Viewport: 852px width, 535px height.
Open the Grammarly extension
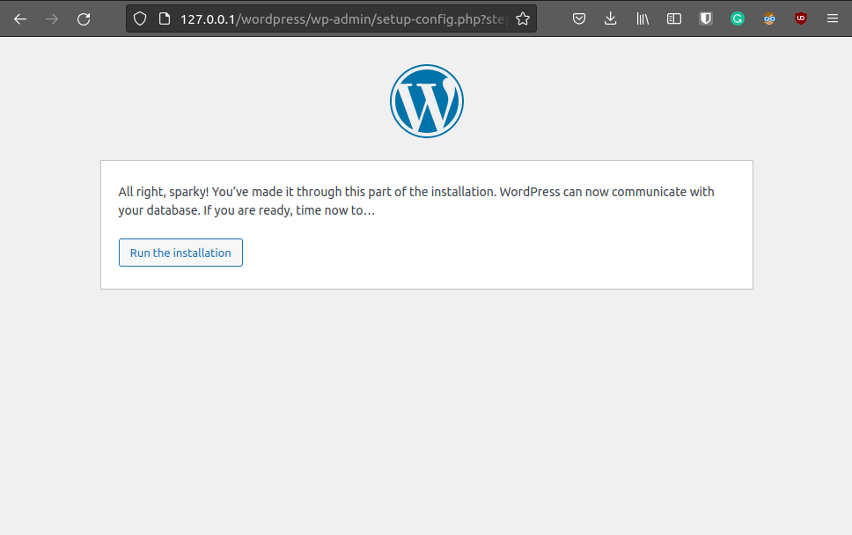pyautogui.click(x=738, y=19)
